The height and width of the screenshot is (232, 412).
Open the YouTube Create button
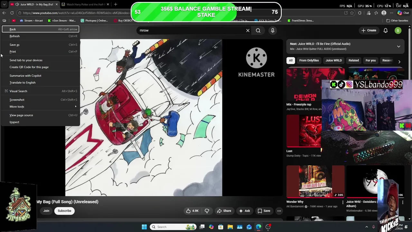(369, 30)
